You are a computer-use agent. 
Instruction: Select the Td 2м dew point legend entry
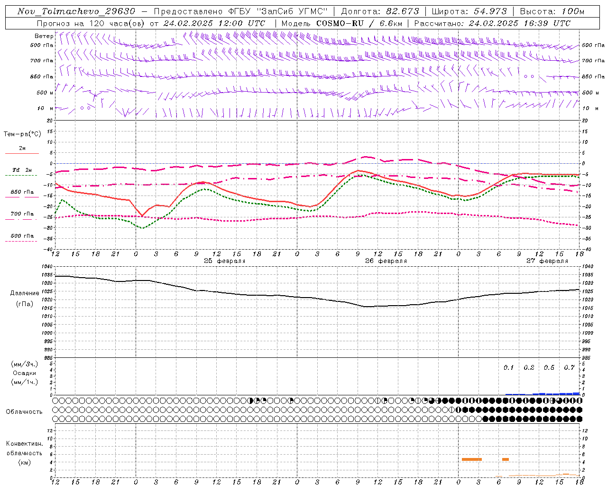point(22,170)
